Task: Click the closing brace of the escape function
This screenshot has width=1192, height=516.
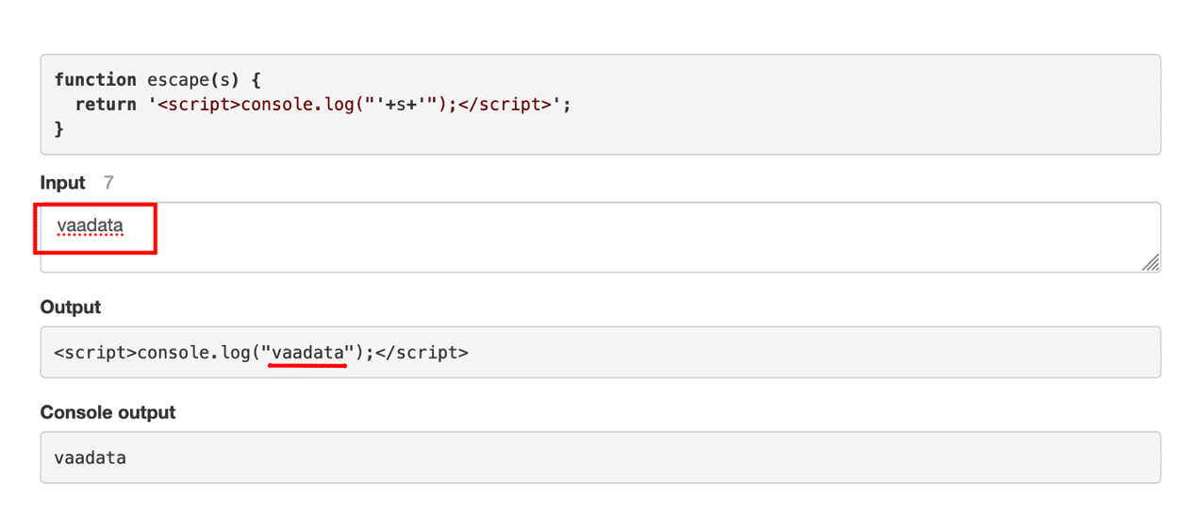Action: click(x=59, y=128)
